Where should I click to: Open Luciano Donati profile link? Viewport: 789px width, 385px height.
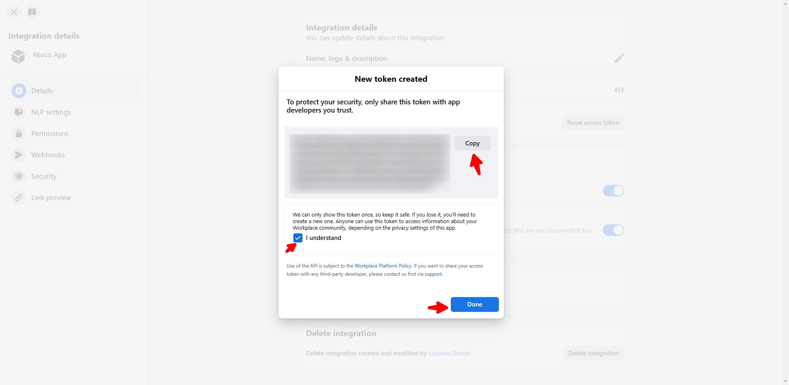pyautogui.click(x=450, y=353)
